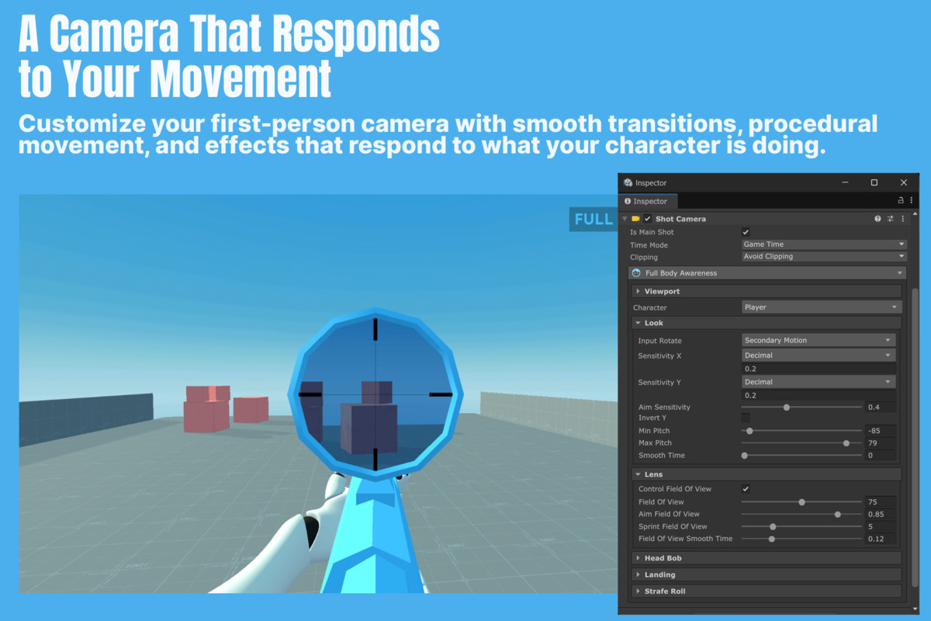The image size is (931, 621).
Task: Click the Input Rotate label
Action: tap(660, 341)
